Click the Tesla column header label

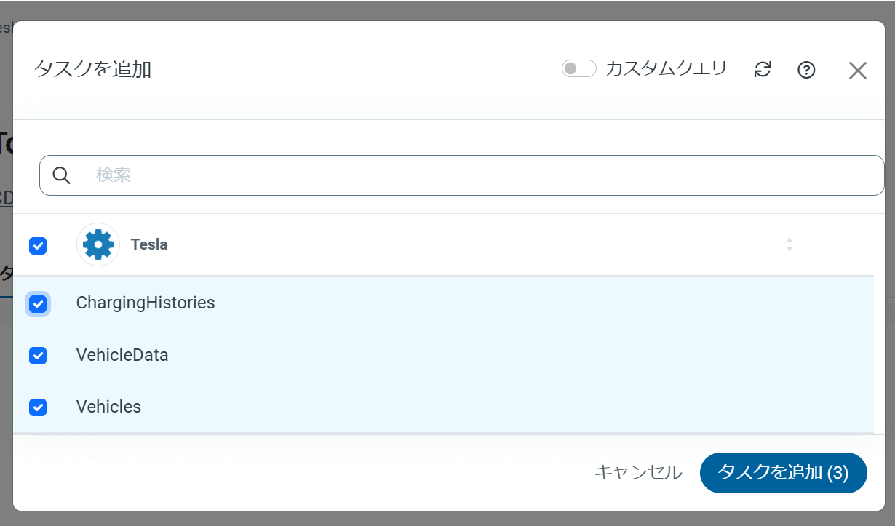149,244
